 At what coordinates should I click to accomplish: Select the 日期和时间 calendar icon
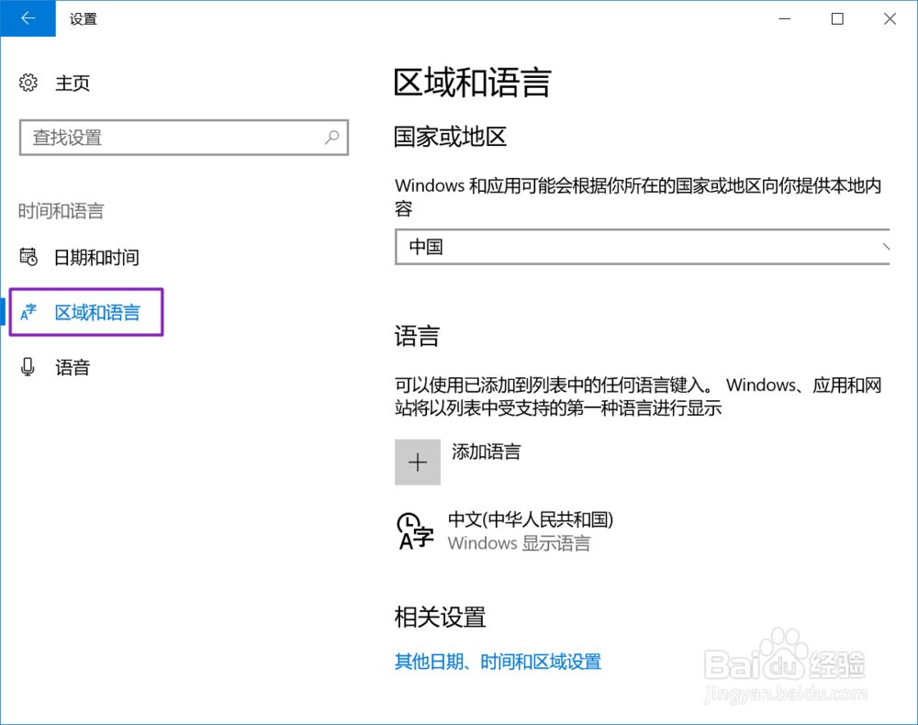coord(28,258)
